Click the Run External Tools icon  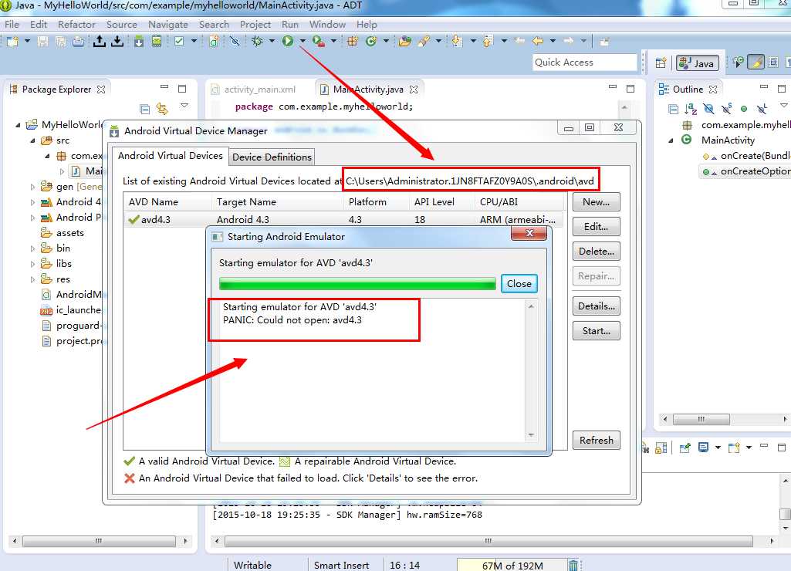318,41
